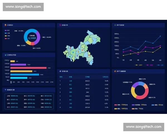The image size is (167, 134).
Task: Click the 用户兴趣数据 panel header icon
Action: tap(115, 71)
